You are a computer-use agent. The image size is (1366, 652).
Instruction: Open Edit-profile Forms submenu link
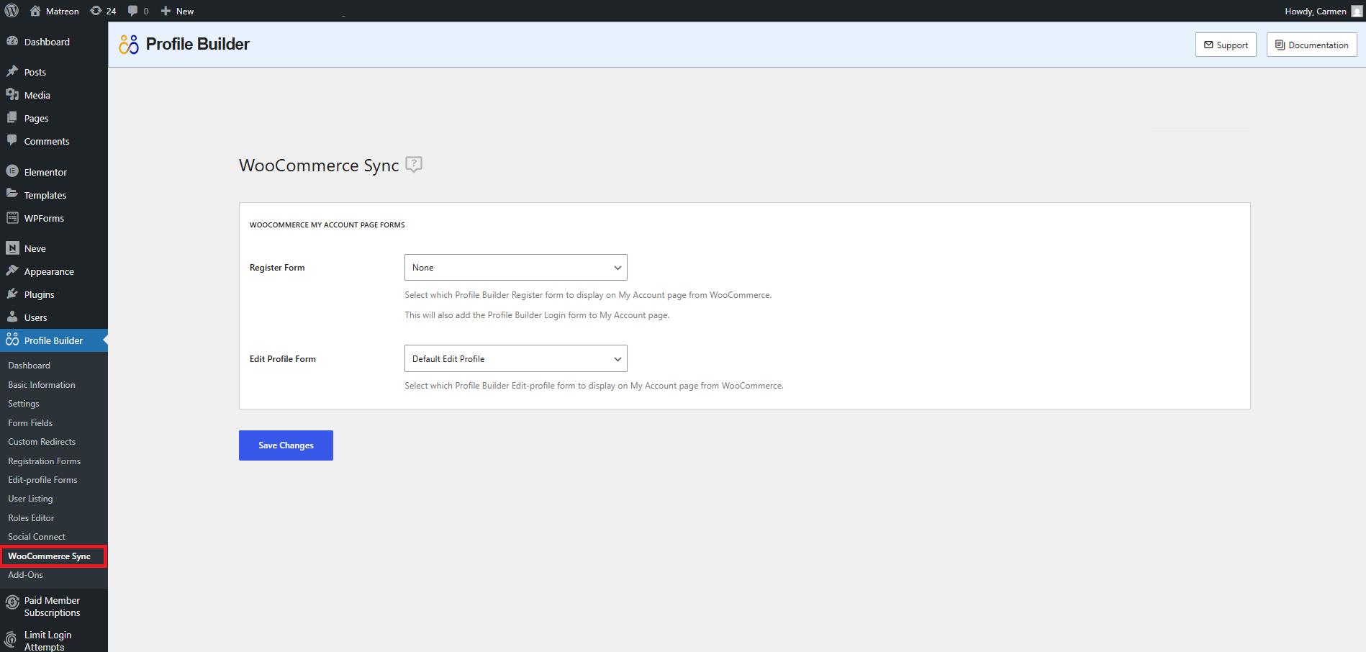[42, 480]
